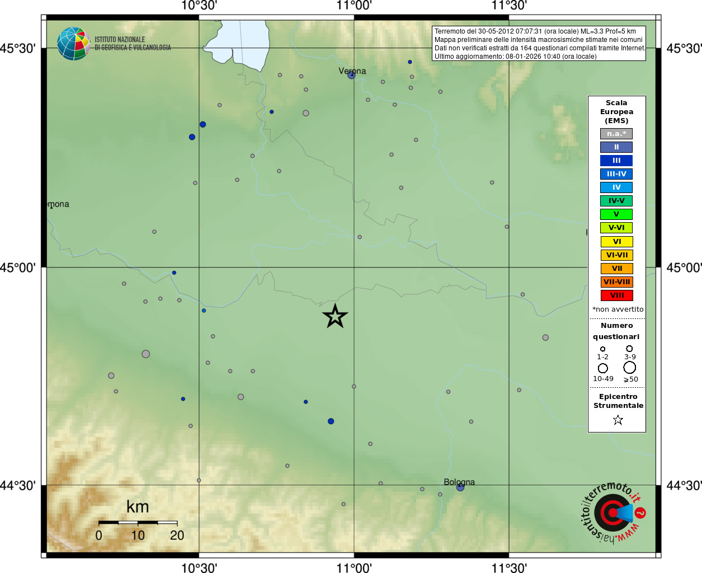
Task: Click the n.a.* gray legend swatch
Action: [x=616, y=134]
